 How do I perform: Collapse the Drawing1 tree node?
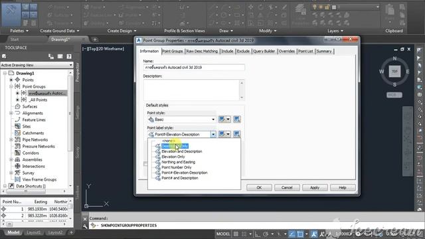[5, 73]
